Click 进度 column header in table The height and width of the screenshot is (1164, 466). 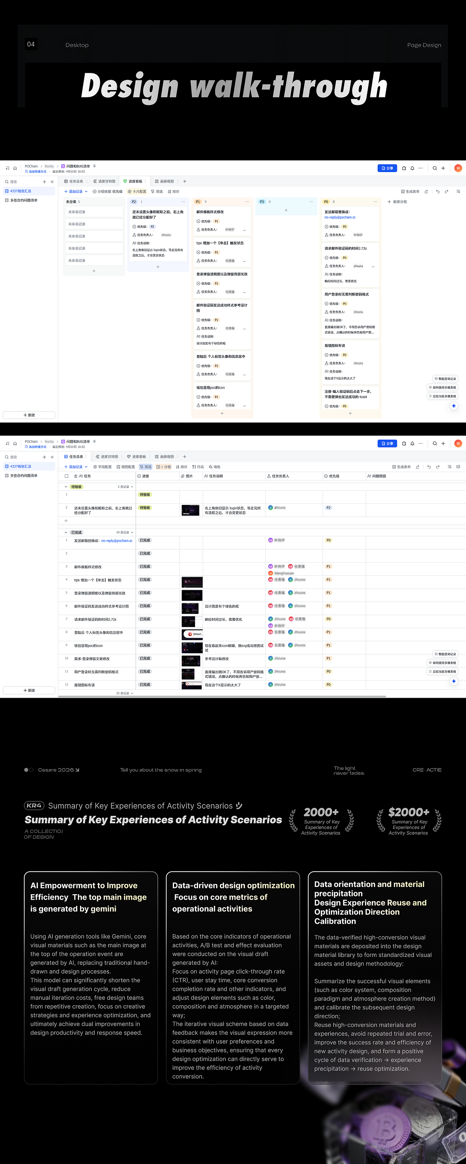[x=157, y=476]
